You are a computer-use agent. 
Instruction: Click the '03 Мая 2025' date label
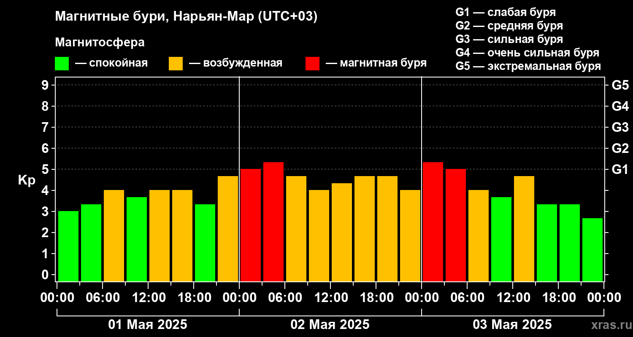[512, 325]
